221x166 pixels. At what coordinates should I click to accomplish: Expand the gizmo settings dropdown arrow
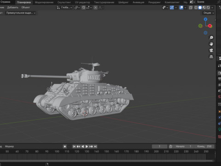click(x=176, y=7)
